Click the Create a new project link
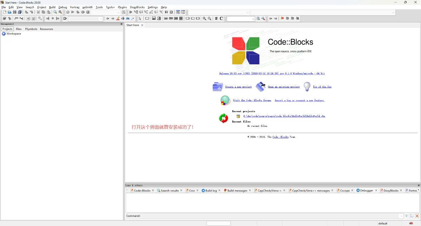 pyautogui.click(x=238, y=87)
